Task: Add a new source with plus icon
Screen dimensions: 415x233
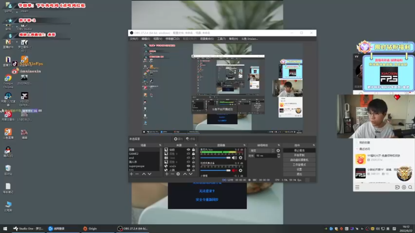Action: point(167,174)
